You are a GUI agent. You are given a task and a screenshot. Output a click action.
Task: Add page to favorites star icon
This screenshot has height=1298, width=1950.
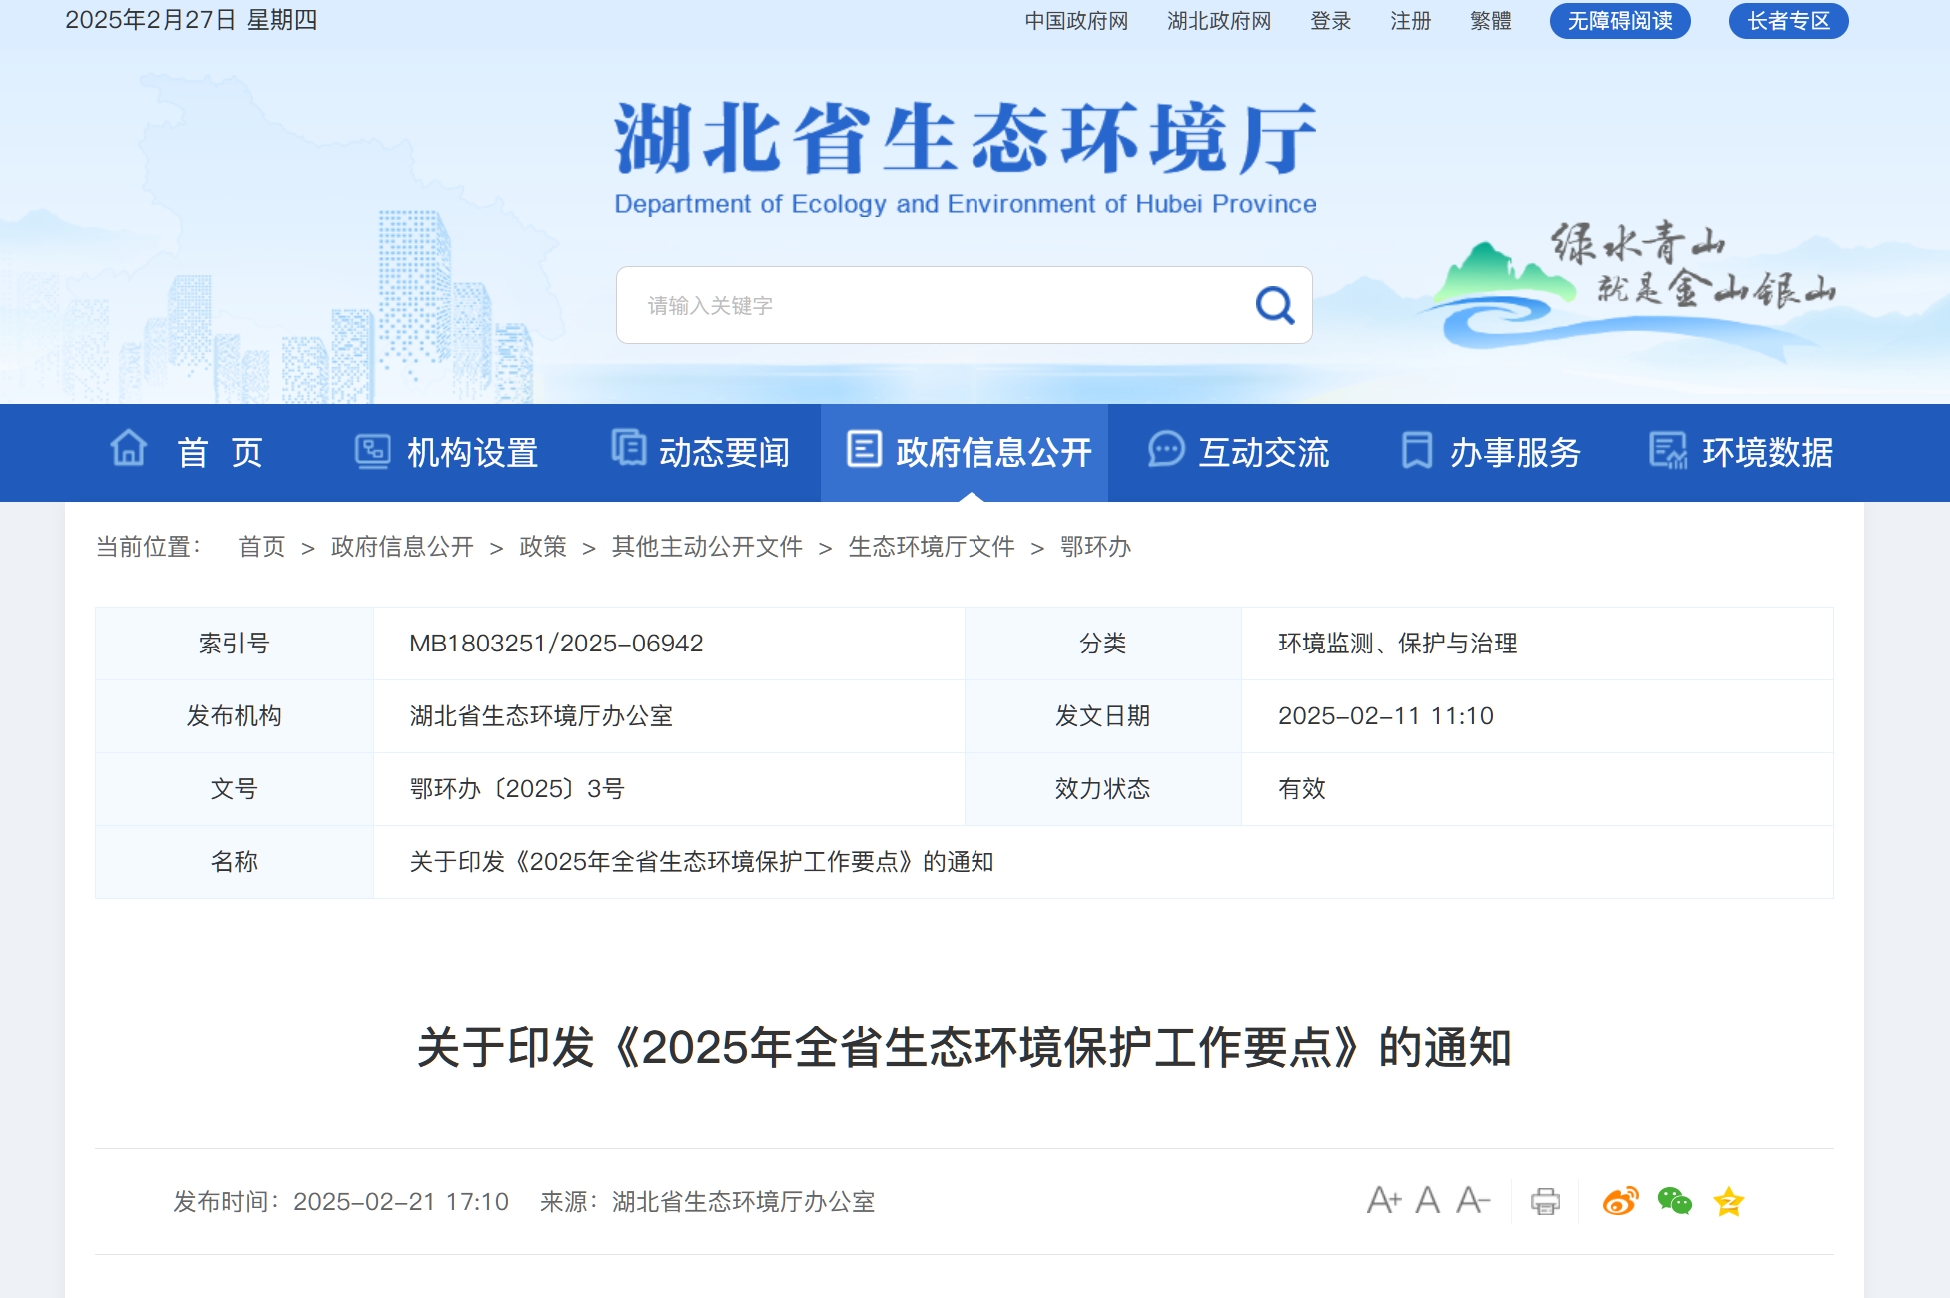(x=1728, y=1201)
